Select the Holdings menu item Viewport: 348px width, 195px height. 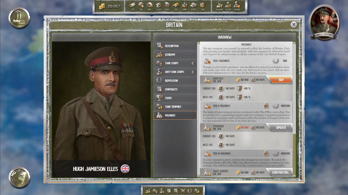pos(175,115)
